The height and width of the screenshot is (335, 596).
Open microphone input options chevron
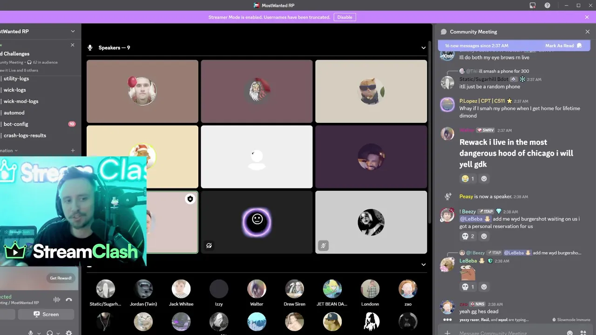pyautogui.click(x=39, y=333)
